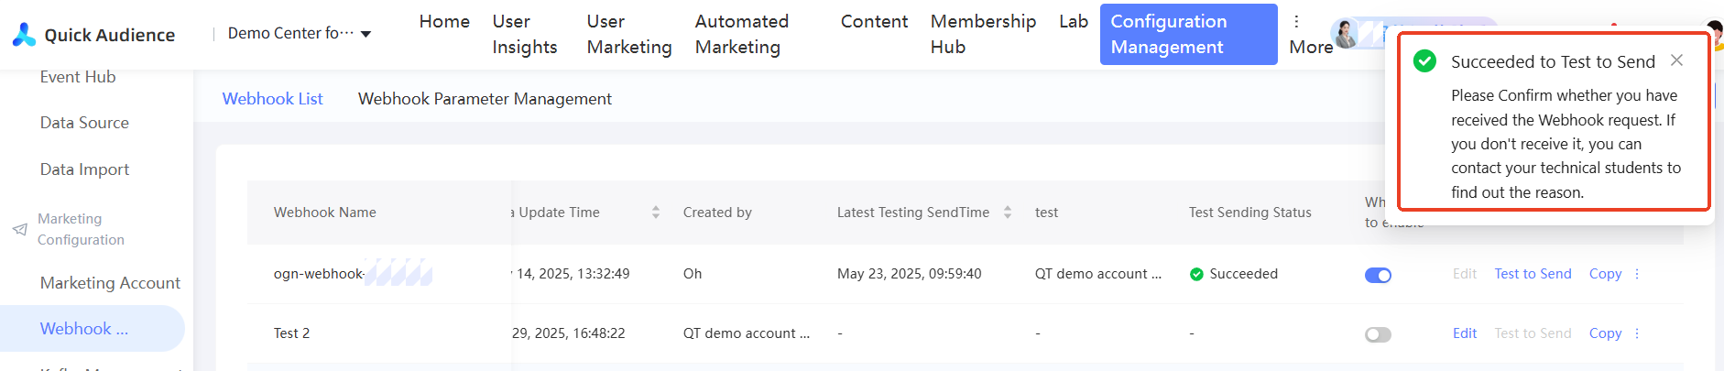The width and height of the screenshot is (1724, 371).
Task: Click Copy link in Test 2 row
Action: pyautogui.click(x=1605, y=333)
